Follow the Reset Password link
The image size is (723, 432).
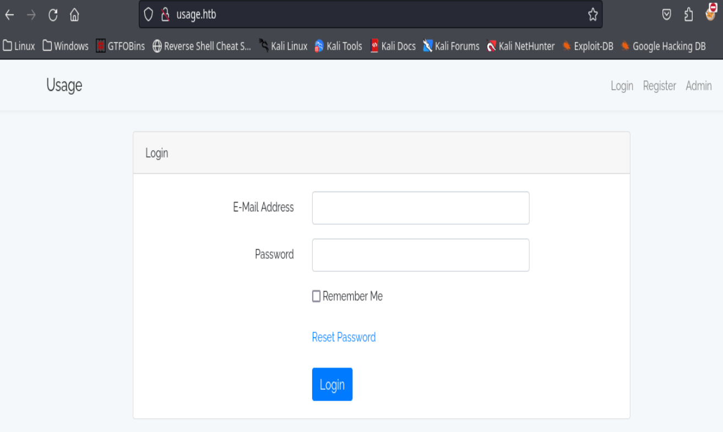tap(344, 337)
